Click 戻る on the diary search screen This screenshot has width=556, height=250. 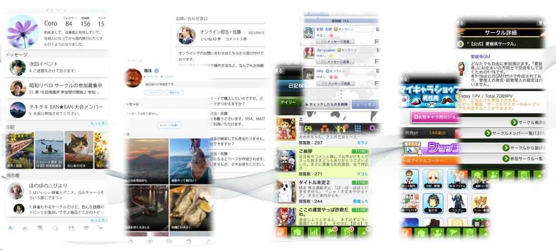(x=279, y=71)
